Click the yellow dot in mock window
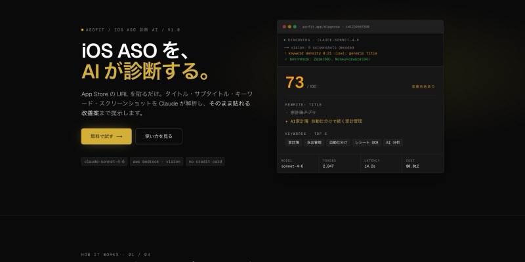This screenshot has width=525, height=262. click(289, 27)
